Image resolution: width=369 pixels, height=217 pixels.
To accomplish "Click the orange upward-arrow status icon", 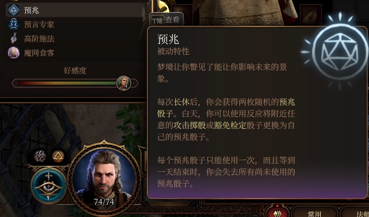I will pyautogui.click(x=58, y=156).
